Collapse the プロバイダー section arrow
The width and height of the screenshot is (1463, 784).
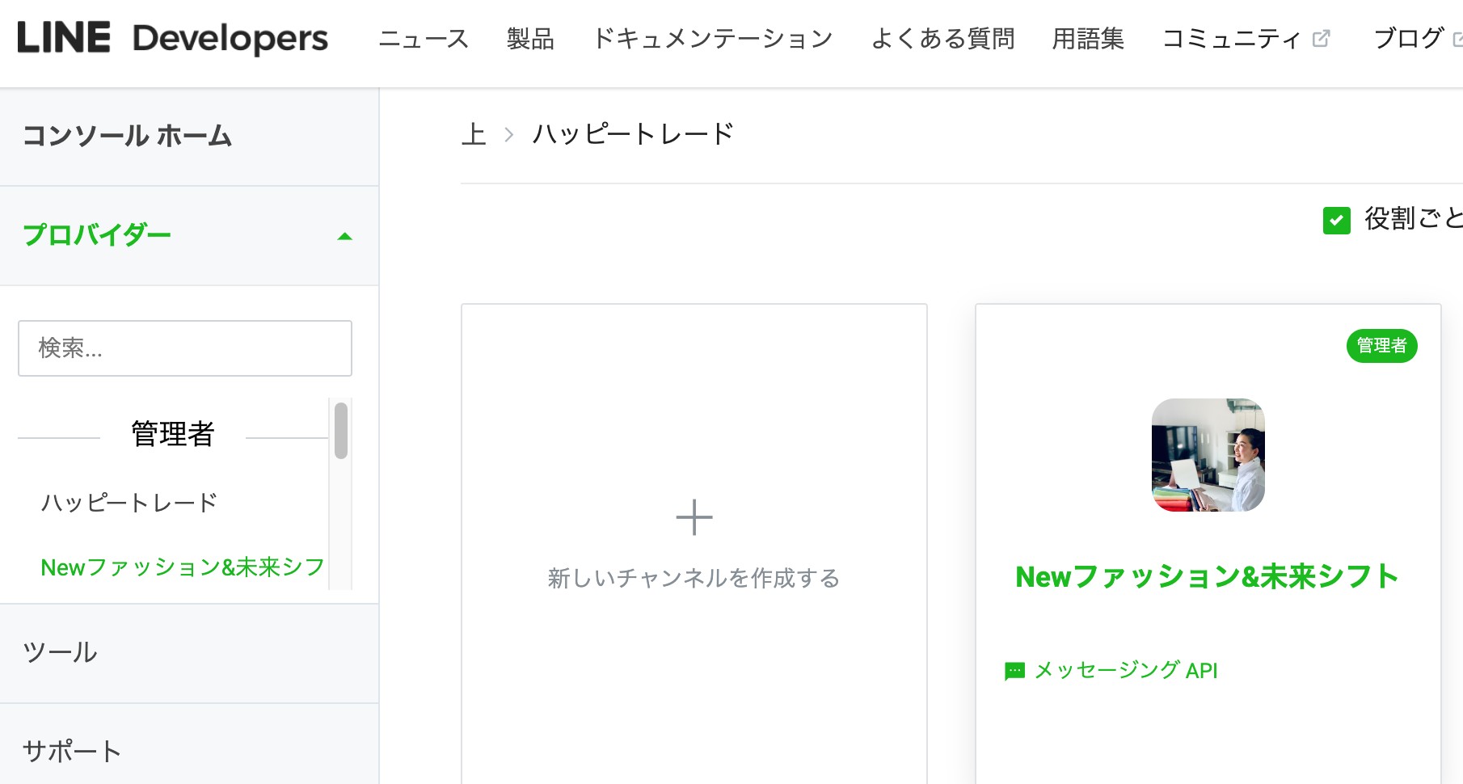click(345, 236)
